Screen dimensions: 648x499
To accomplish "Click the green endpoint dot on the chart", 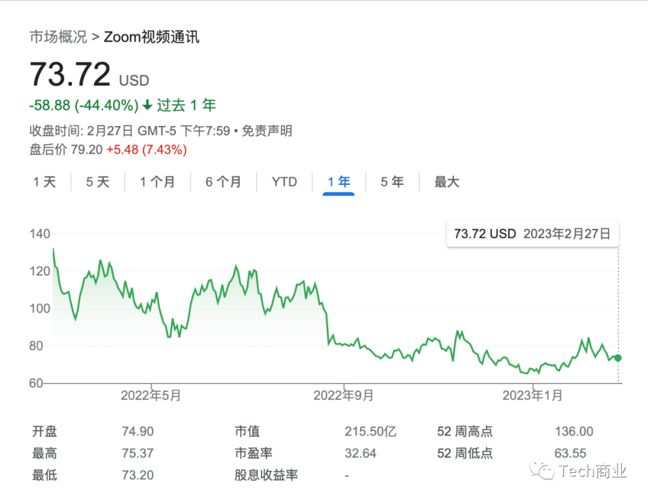I will (618, 358).
